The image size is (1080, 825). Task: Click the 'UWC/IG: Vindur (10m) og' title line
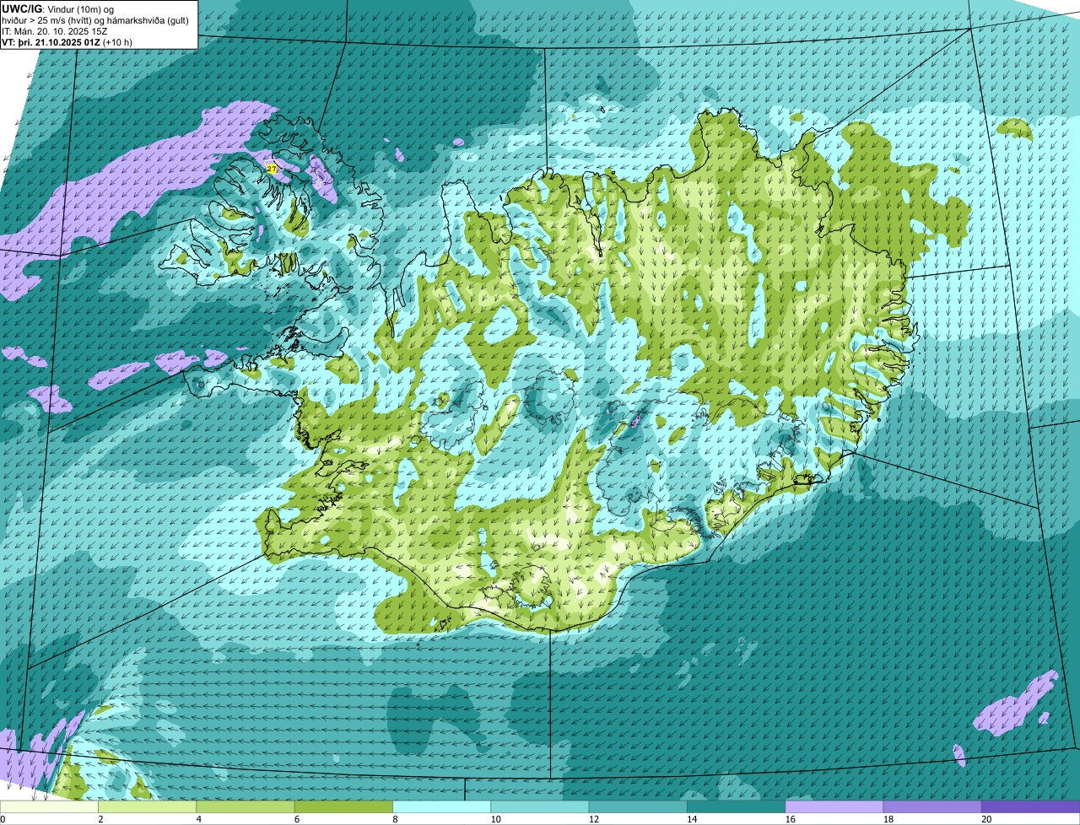pyautogui.click(x=58, y=9)
